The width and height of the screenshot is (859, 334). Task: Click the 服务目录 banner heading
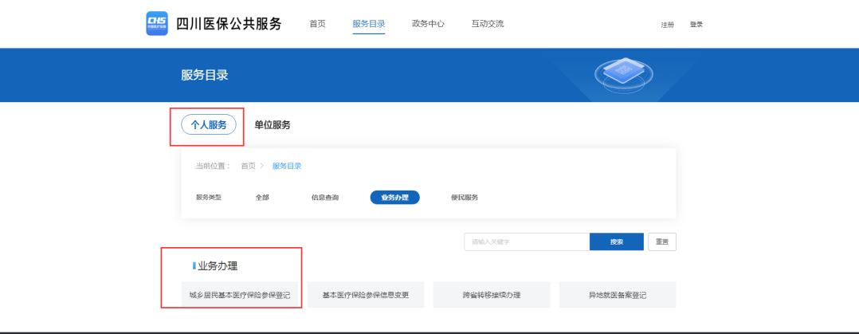pos(205,75)
